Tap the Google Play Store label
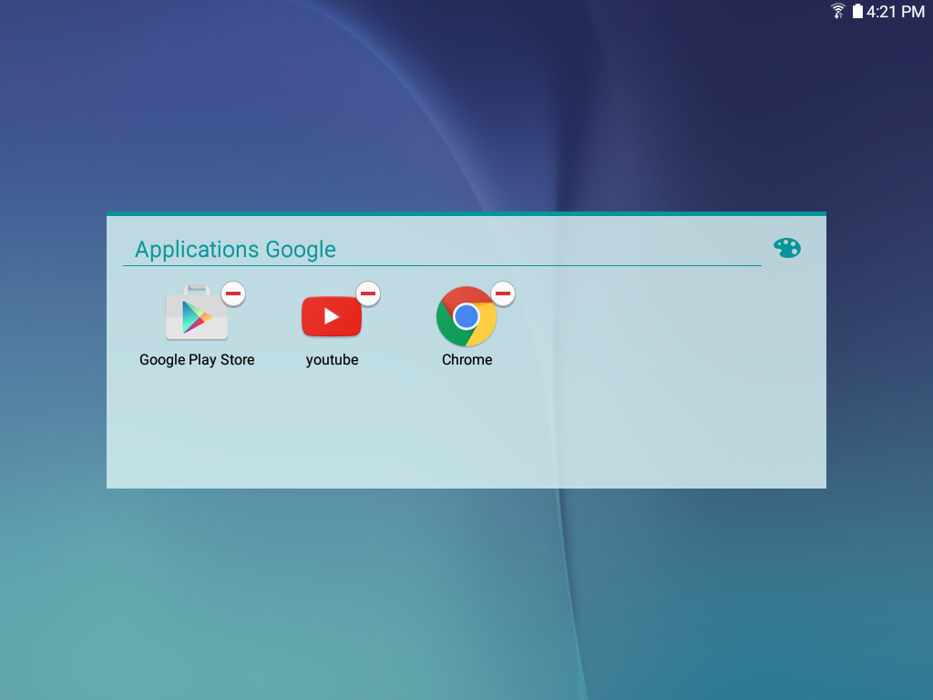The width and height of the screenshot is (933, 700). click(197, 359)
